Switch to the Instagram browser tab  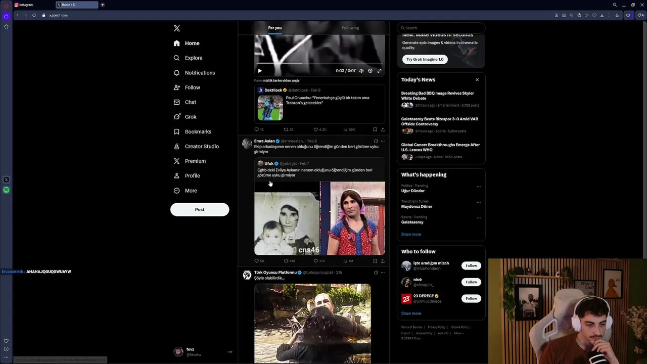point(33,5)
